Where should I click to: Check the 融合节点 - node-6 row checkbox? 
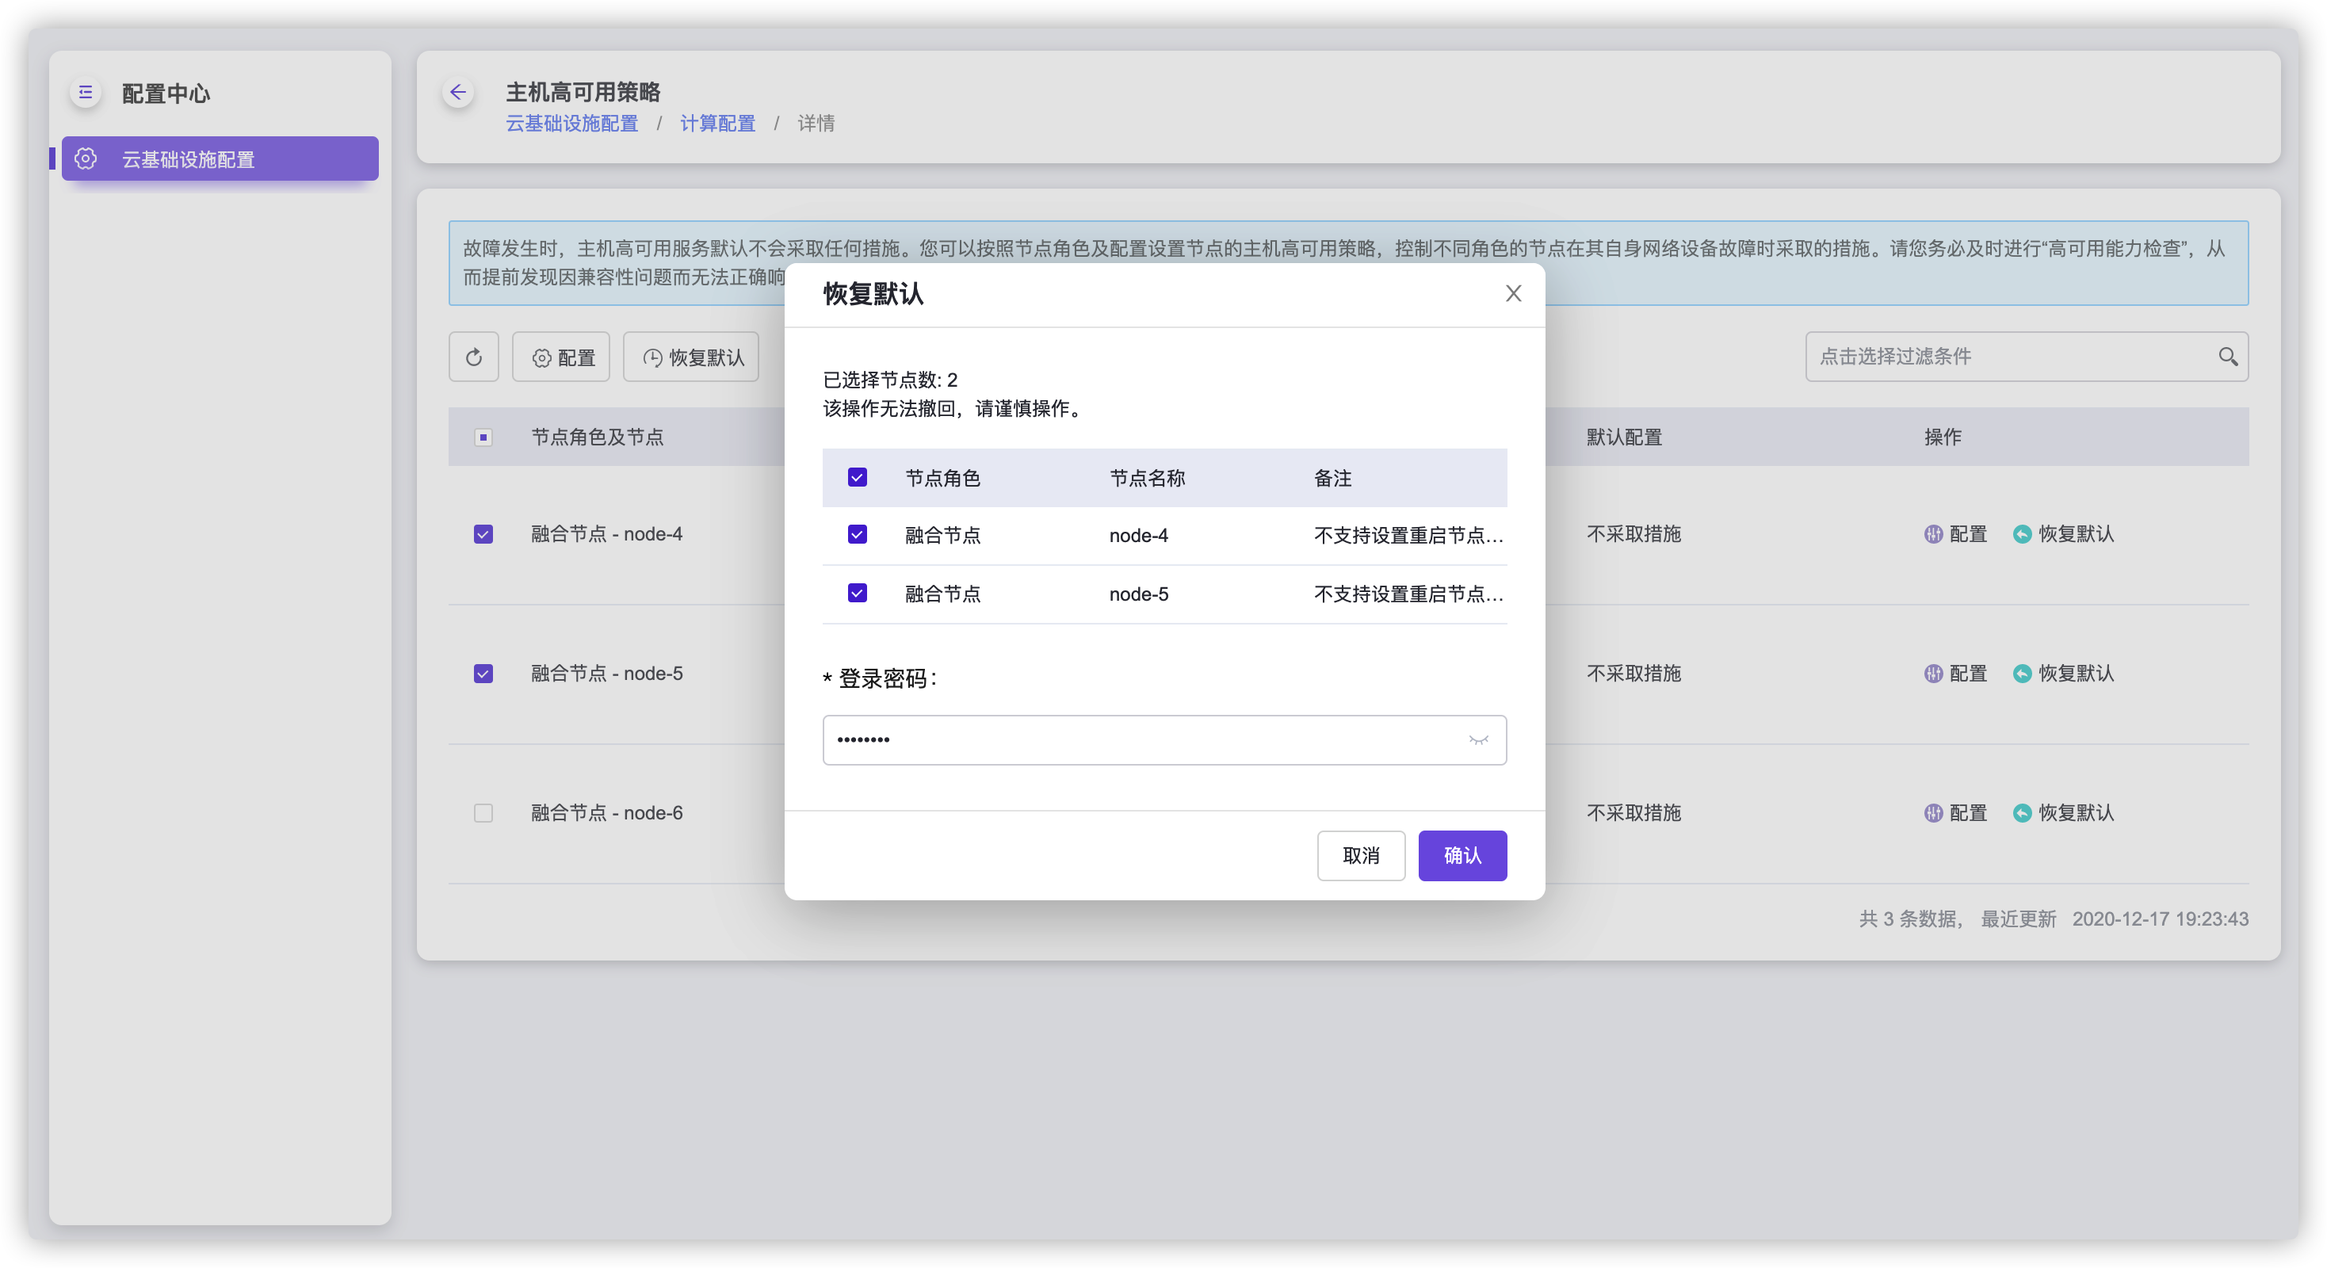pyautogui.click(x=483, y=813)
